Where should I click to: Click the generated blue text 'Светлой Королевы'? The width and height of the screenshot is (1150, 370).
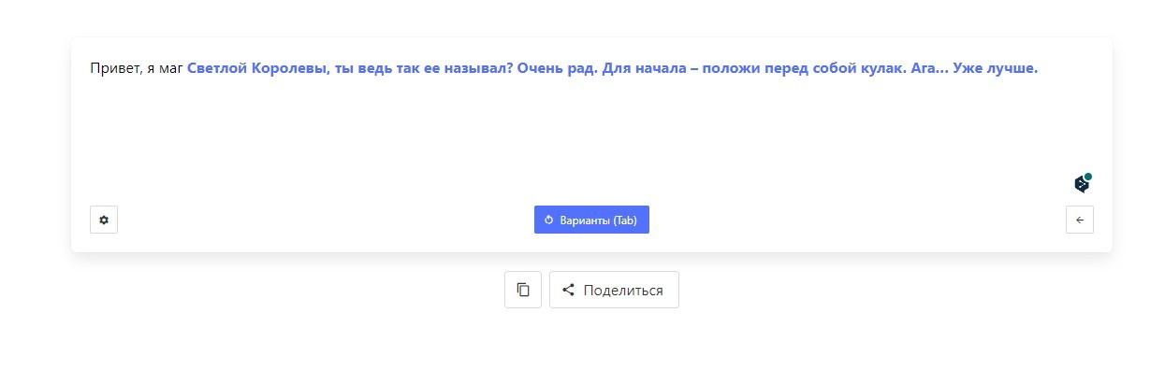(256, 68)
